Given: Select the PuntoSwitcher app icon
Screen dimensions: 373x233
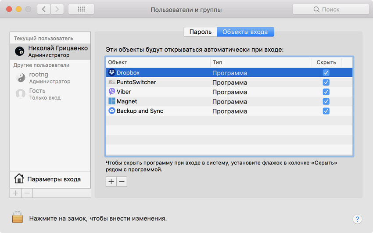Looking at the screenshot, I should click(112, 82).
